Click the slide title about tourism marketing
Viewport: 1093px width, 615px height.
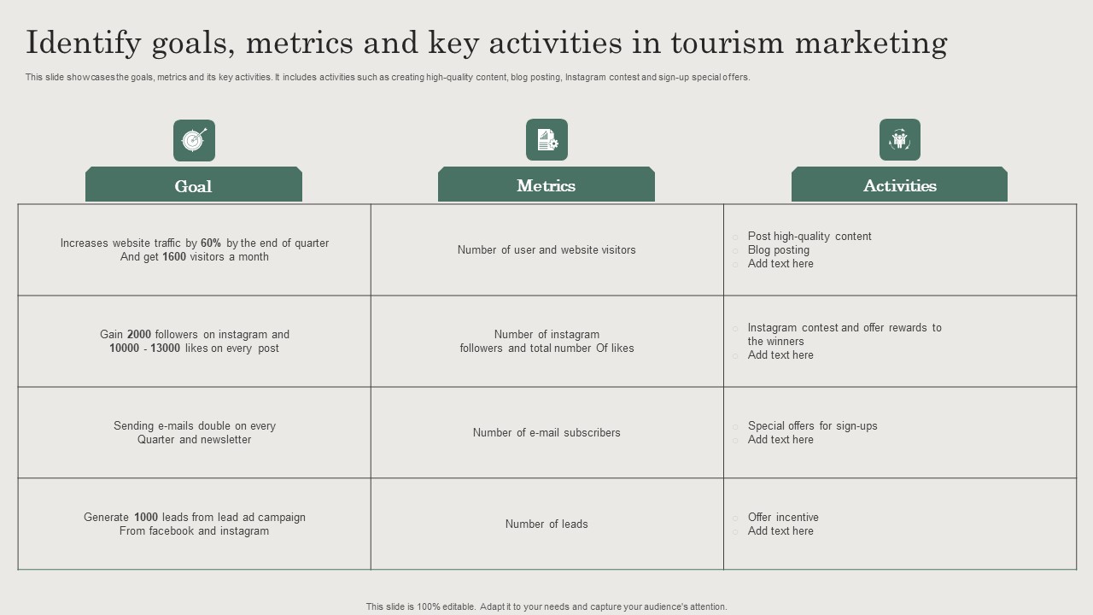coord(487,42)
